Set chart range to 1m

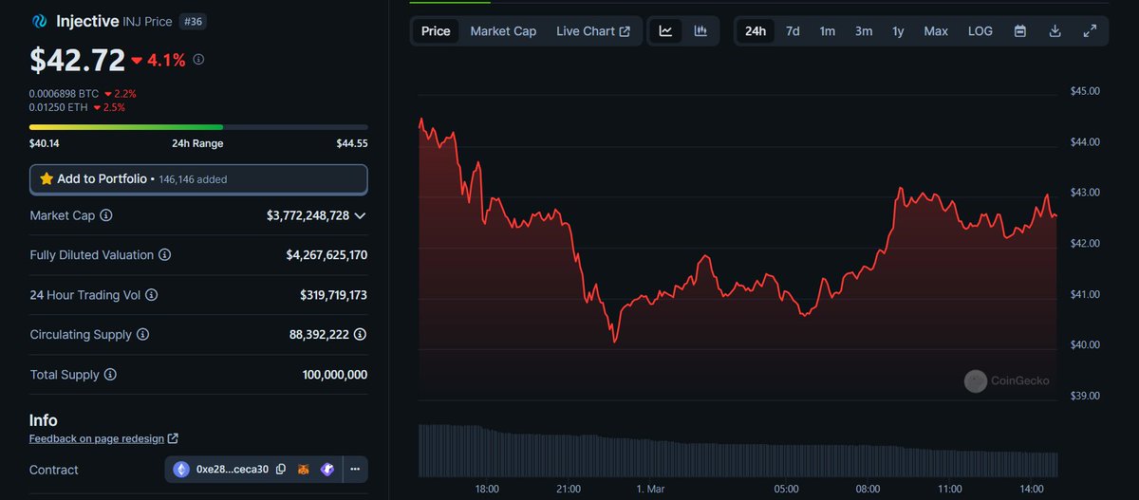[x=828, y=31]
